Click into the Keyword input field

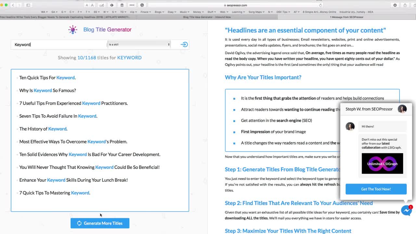(58, 45)
